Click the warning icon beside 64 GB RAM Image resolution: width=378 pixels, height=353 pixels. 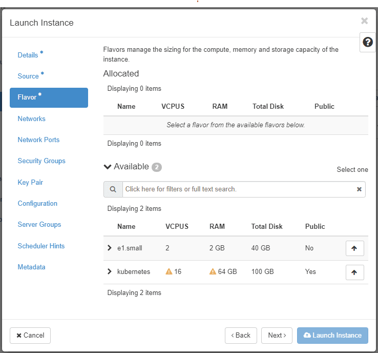[x=213, y=272]
